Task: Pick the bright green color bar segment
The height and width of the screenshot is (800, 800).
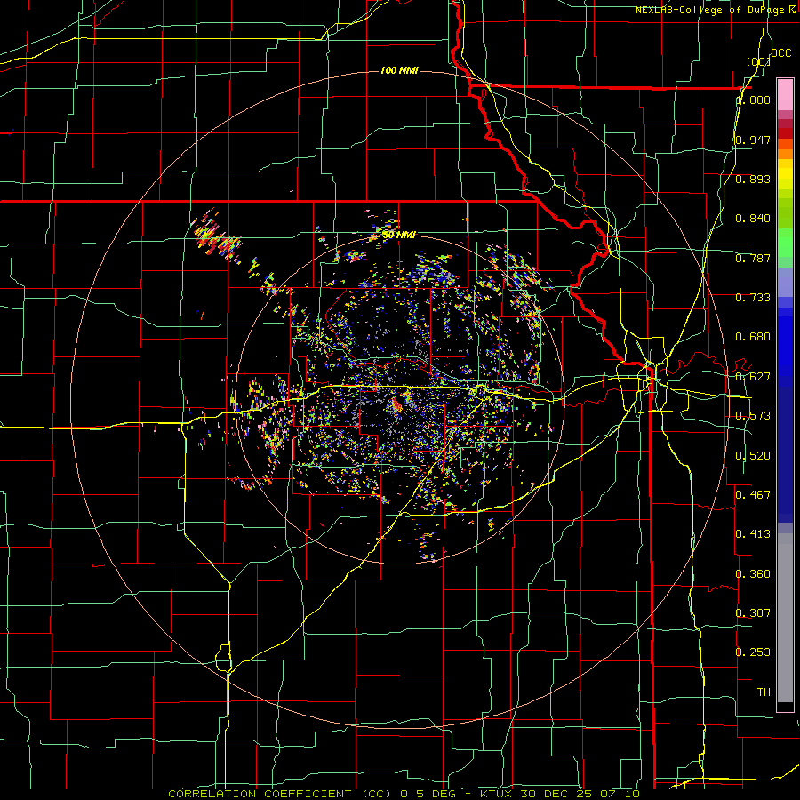Action: click(x=785, y=243)
